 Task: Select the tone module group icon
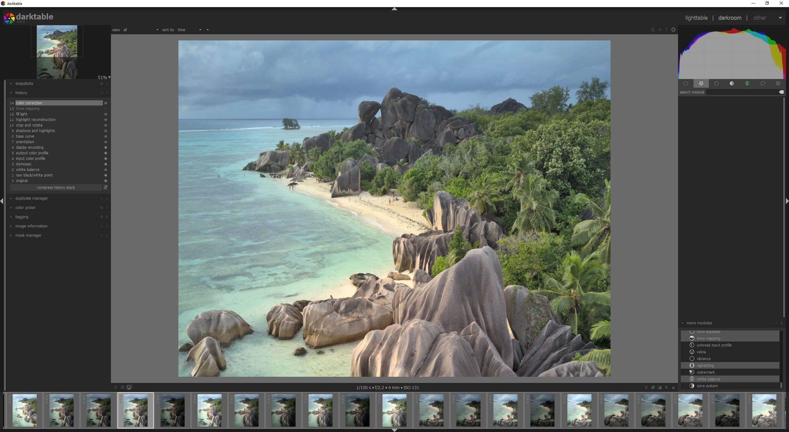click(732, 83)
